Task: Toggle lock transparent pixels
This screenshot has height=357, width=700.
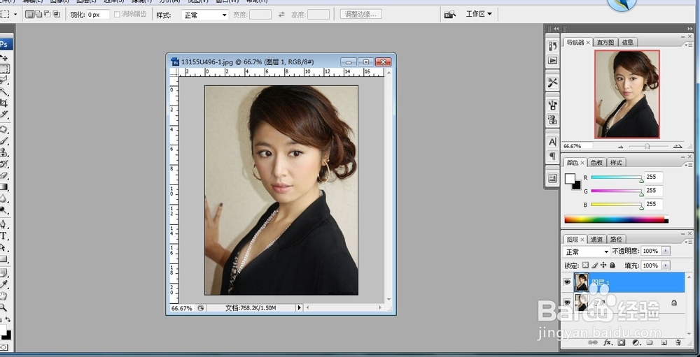Action: pyautogui.click(x=586, y=265)
